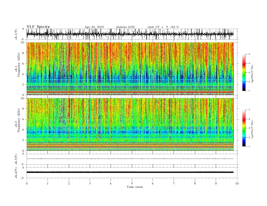The width and height of the screenshot is (267, 206).
Task: Click the 'ch.1(V)' waveform axis label
Action: click(x=16, y=34)
